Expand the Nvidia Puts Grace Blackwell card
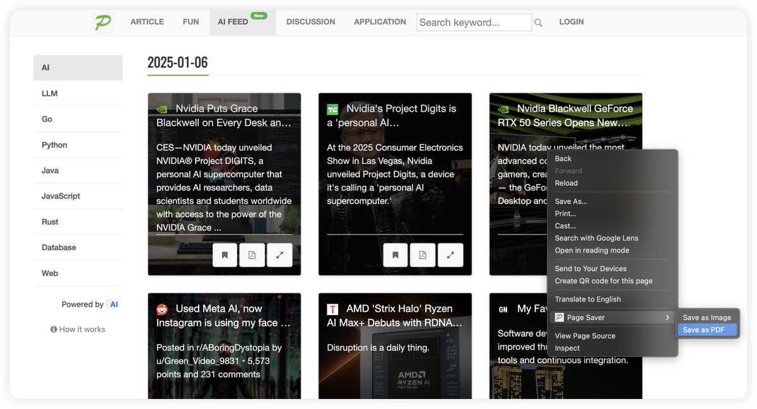 click(279, 255)
